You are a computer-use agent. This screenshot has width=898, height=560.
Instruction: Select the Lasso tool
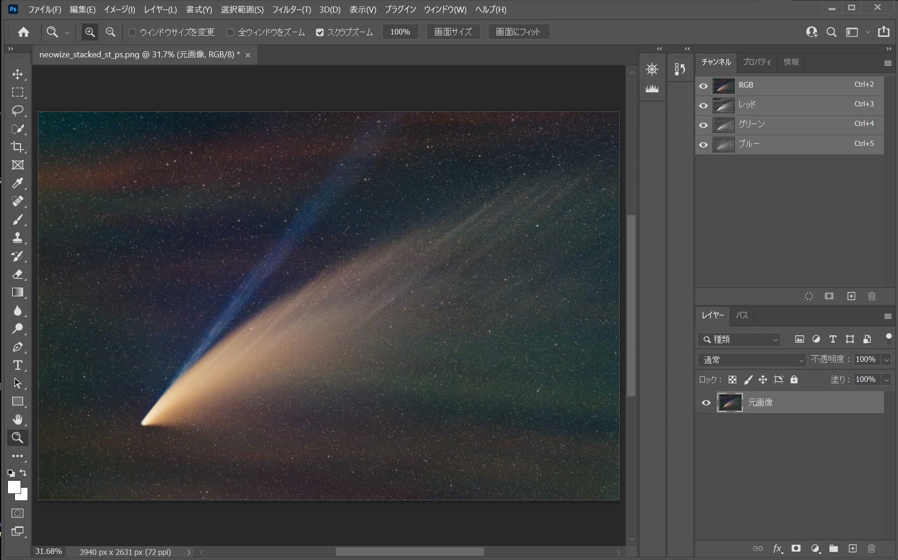tap(18, 111)
